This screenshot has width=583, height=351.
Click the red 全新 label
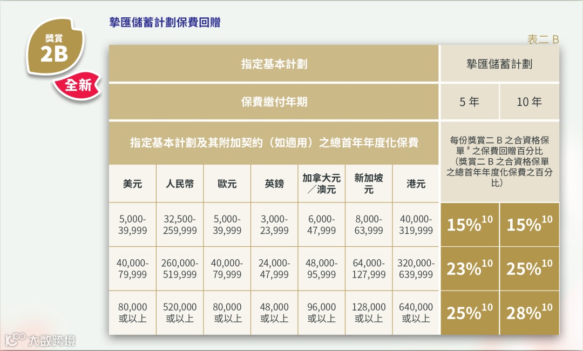(78, 85)
